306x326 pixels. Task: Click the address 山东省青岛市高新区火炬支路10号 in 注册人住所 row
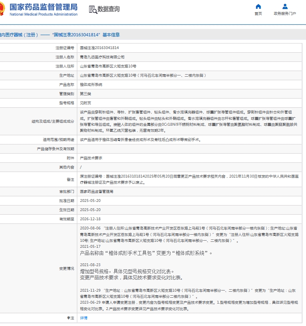[108, 66]
